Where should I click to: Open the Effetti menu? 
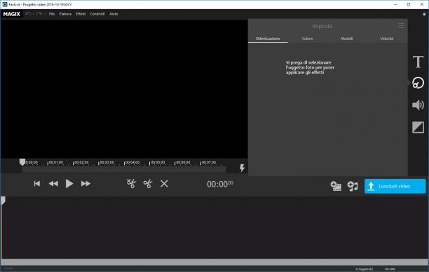[81, 14]
